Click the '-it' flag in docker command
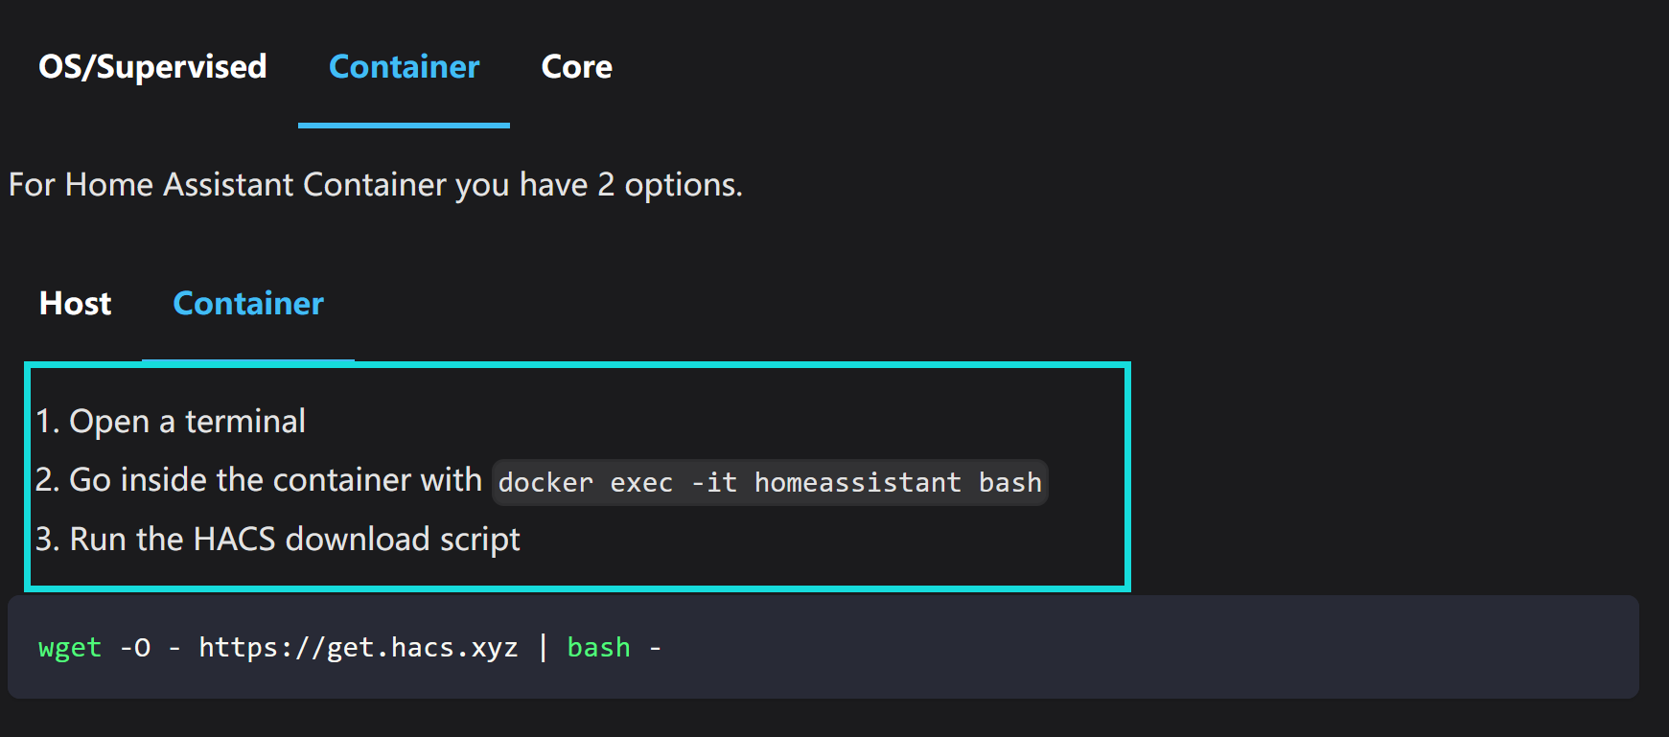The image size is (1669, 737). (x=714, y=482)
